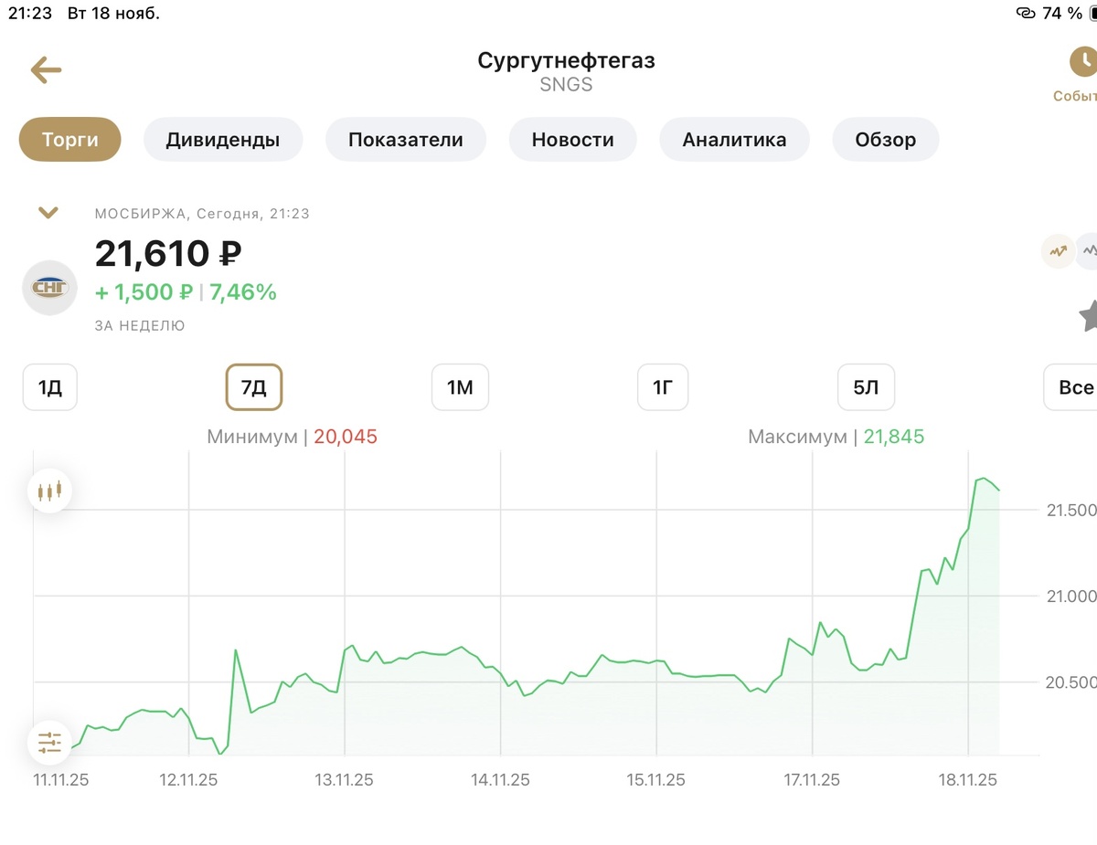The height and width of the screenshot is (845, 1097).
Task: Add Surgutneftegaz to favorites star
Action: [x=1088, y=316]
